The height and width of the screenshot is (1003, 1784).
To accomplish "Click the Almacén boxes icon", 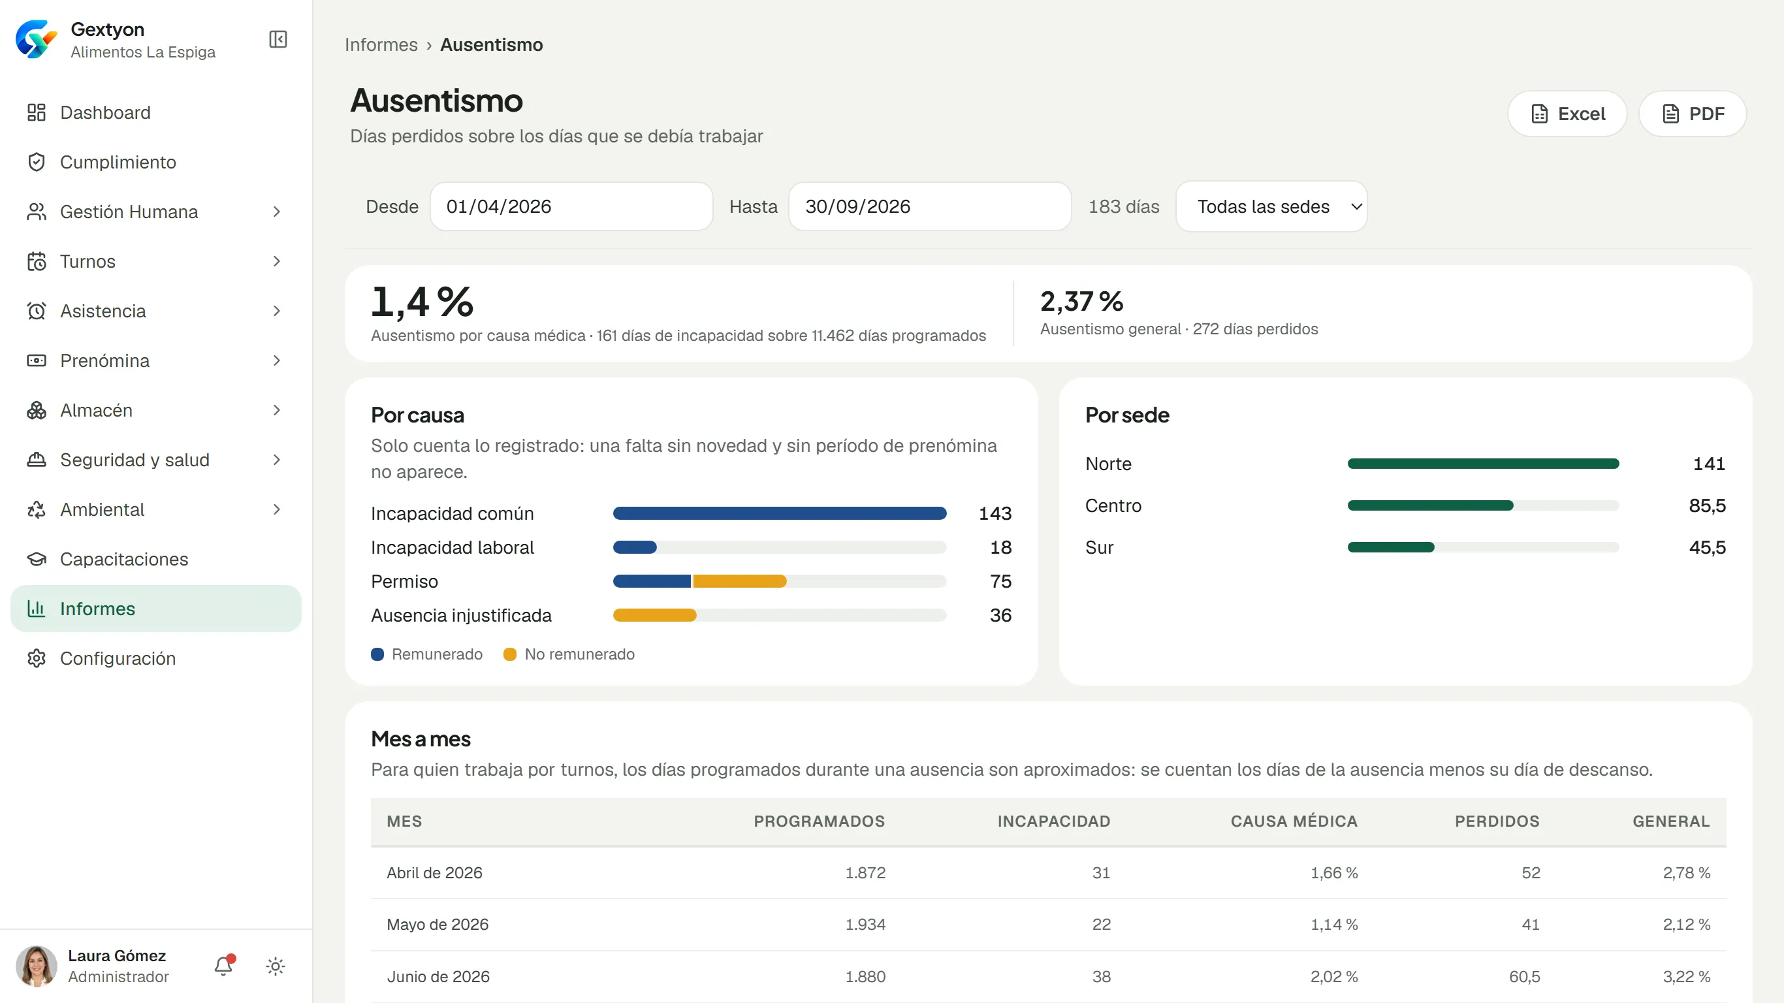I will pyautogui.click(x=36, y=410).
